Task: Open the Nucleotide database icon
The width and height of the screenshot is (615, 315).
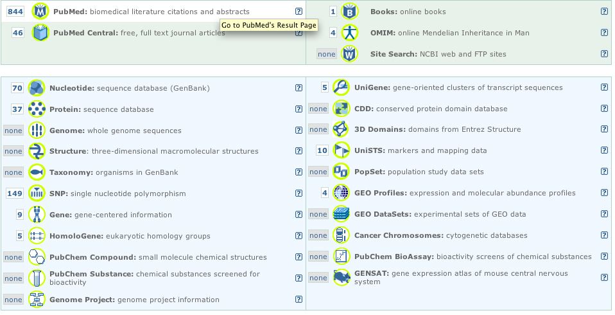Action: click(37, 88)
